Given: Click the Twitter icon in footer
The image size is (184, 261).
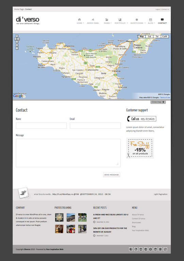Looking at the screenshot, I should [x=151, y=249].
